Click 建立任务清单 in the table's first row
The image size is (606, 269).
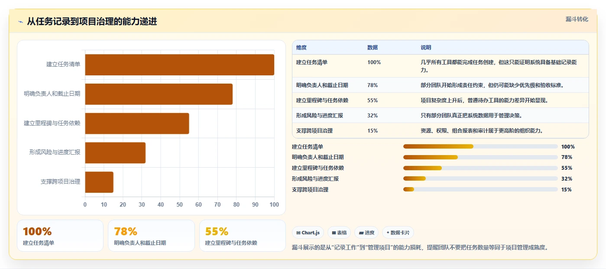pos(312,62)
